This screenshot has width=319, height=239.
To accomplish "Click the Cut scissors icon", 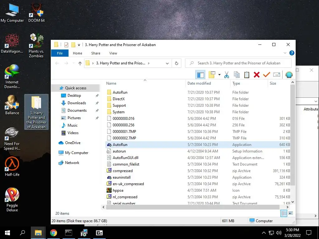I will pyautogui.click(x=226, y=75).
